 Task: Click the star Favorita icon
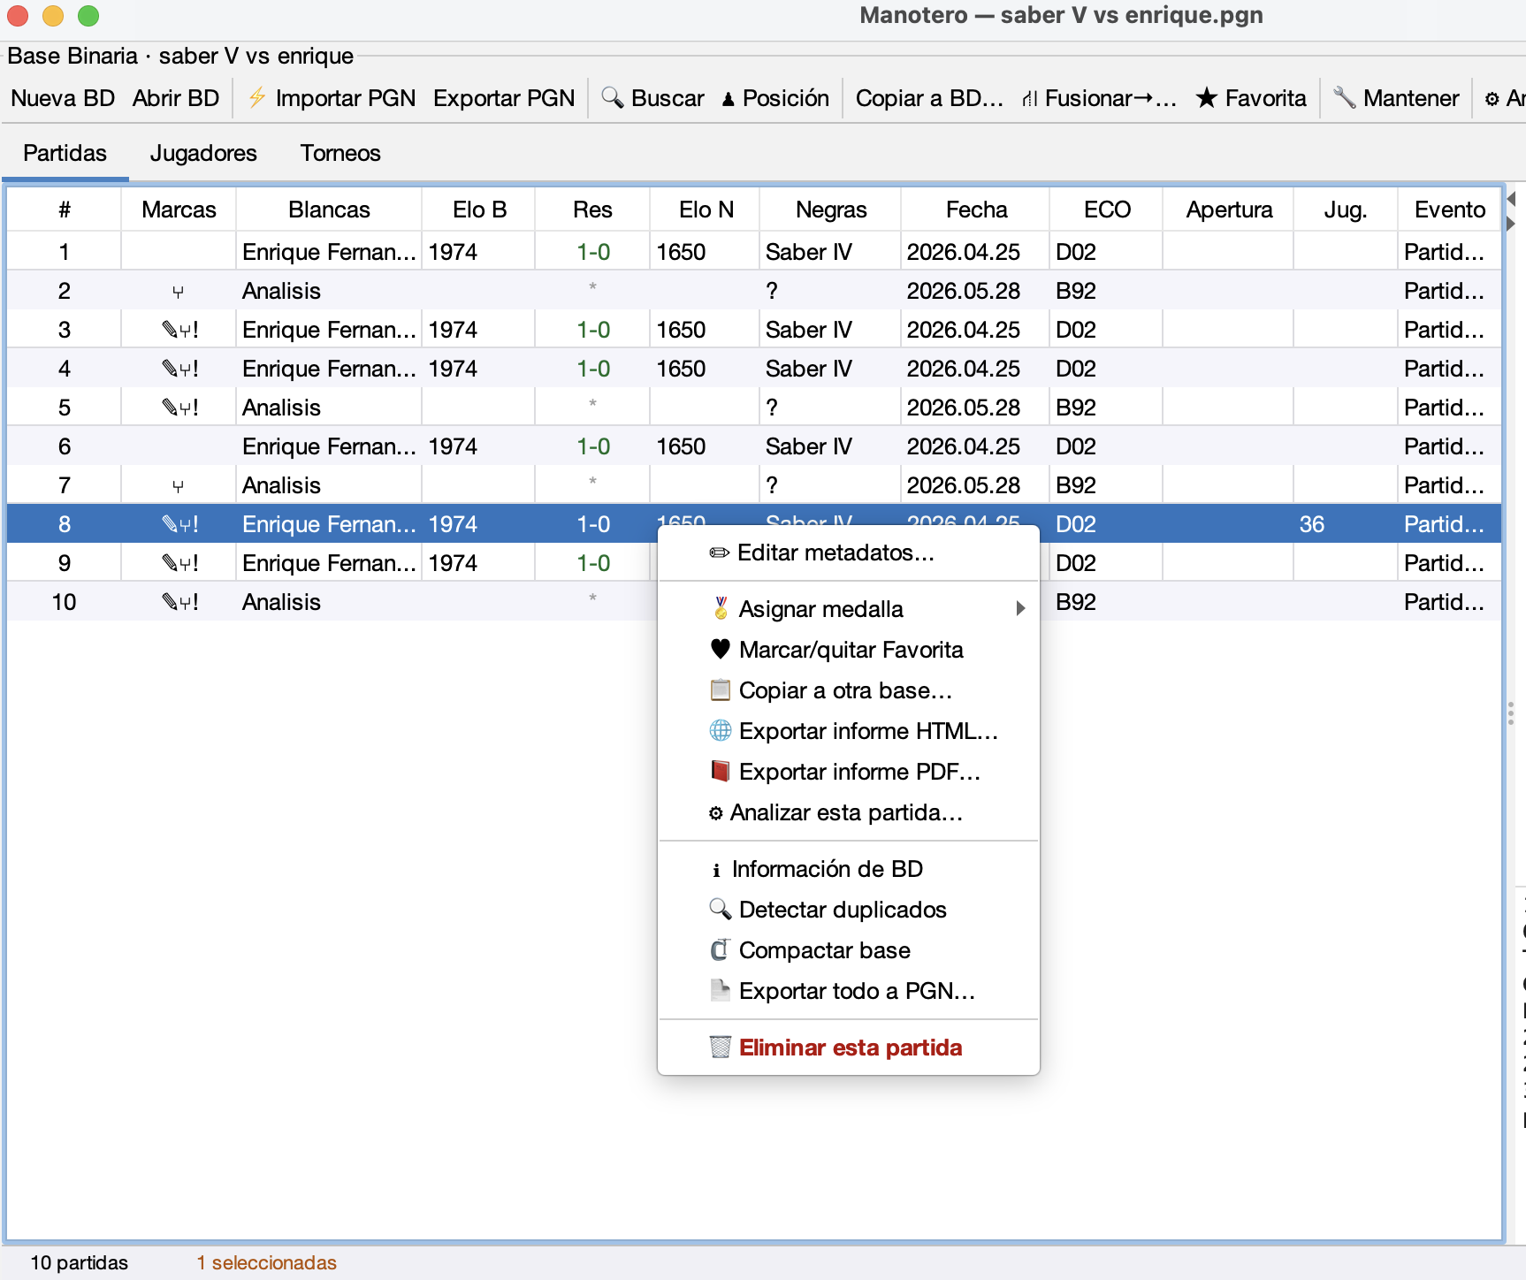click(1207, 97)
